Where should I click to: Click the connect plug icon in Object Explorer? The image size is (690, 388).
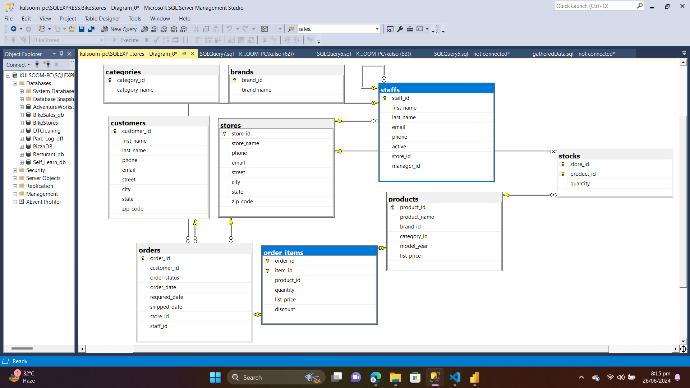tap(37, 64)
